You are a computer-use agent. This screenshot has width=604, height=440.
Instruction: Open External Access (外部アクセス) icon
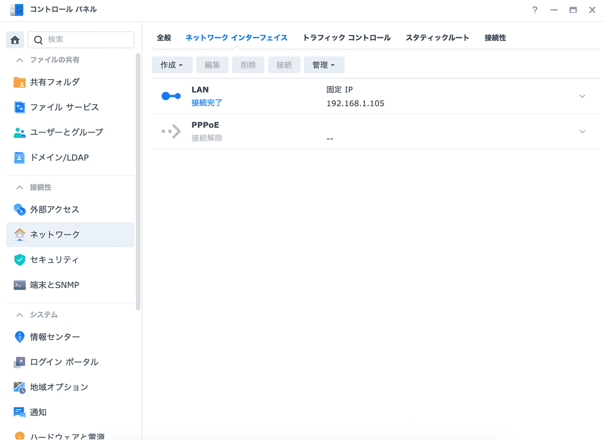pyautogui.click(x=20, y=209)
